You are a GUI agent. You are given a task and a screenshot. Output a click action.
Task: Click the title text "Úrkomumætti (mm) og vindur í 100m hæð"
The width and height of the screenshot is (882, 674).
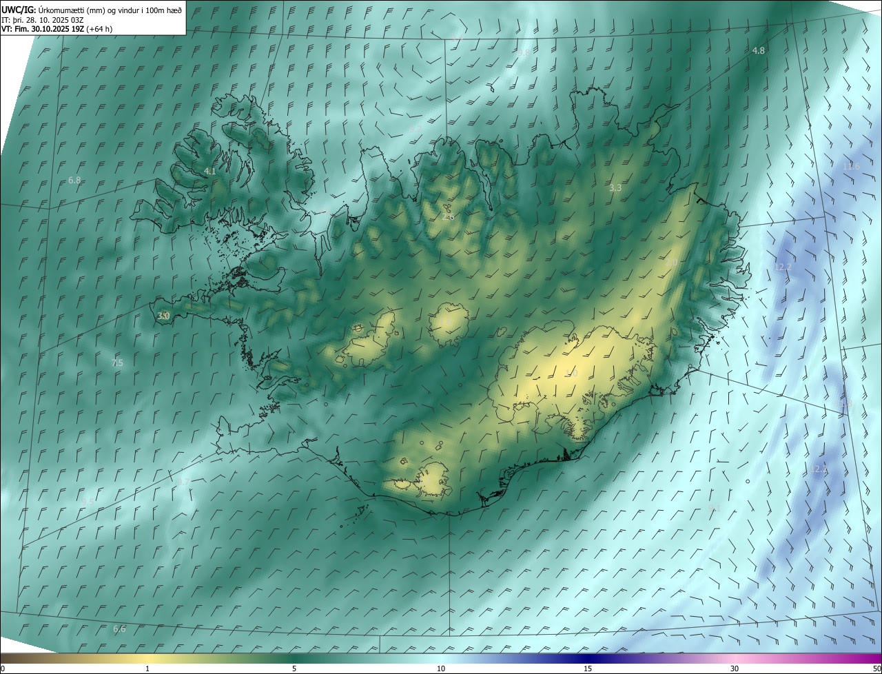click(x=110, y=10)
